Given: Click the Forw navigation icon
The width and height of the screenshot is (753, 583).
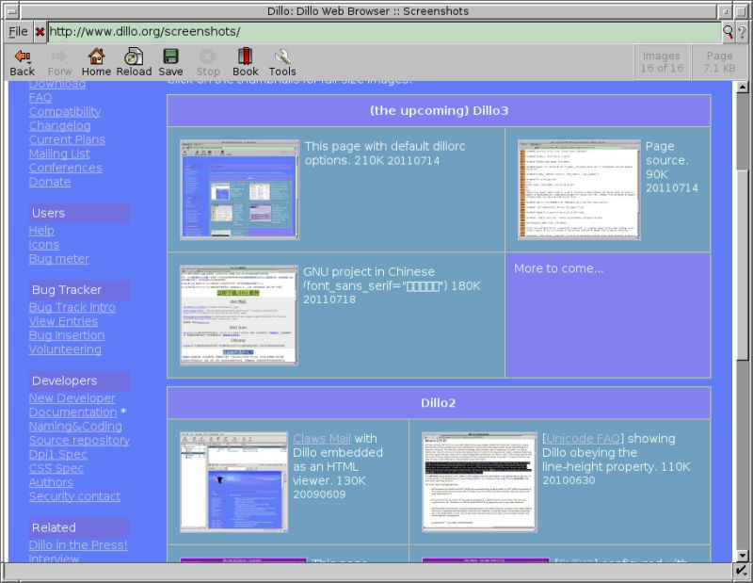Looking at the screenshot, I should tap(58, 59).
